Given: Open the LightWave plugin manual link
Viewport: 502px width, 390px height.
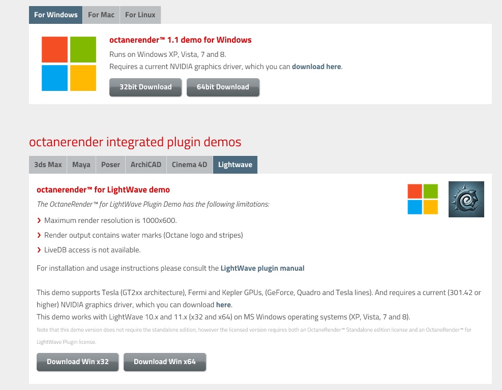Looking at the screenshot, I should pyautogui.click(x=262, y=268).
